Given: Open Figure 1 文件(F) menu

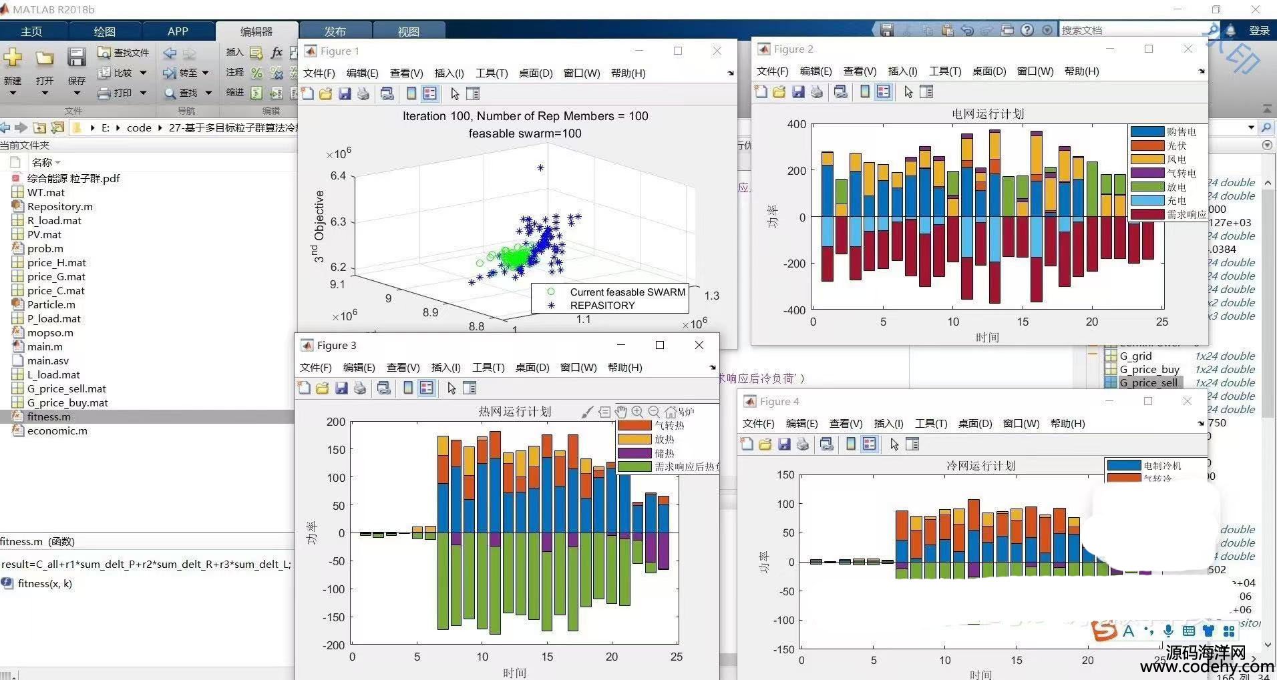Looking at the screenshot, I should point(319,73).
